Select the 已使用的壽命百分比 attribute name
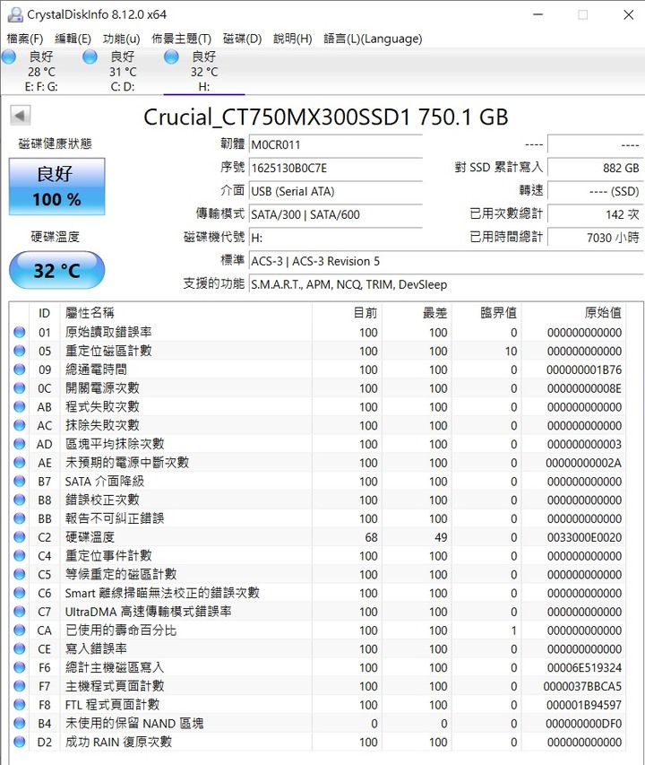The image size is (645, 765). pyautogui.click(x=121, y=630)
